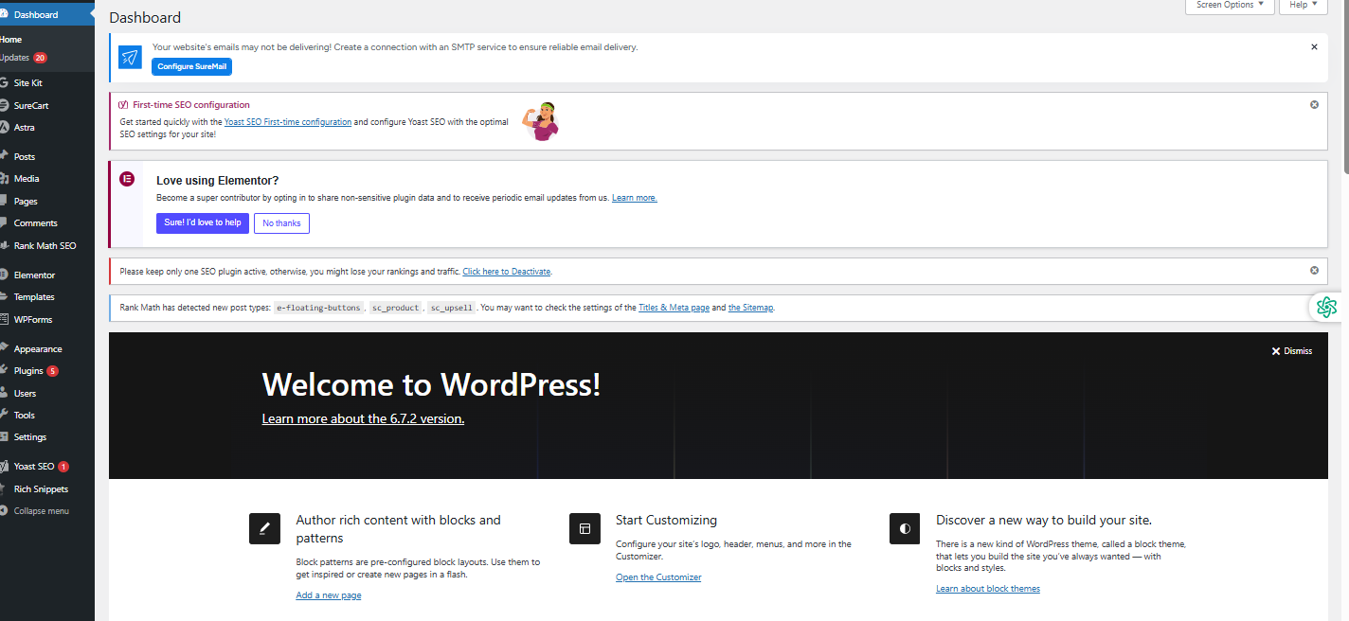Dismiss the Welcome to WordPress panel

[x=1292, y=351]
